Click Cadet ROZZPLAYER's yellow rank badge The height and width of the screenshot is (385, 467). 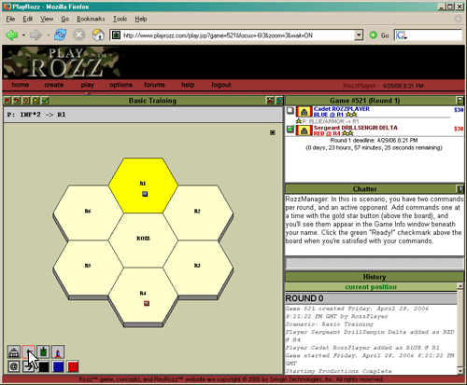click(x=304, y=112)
